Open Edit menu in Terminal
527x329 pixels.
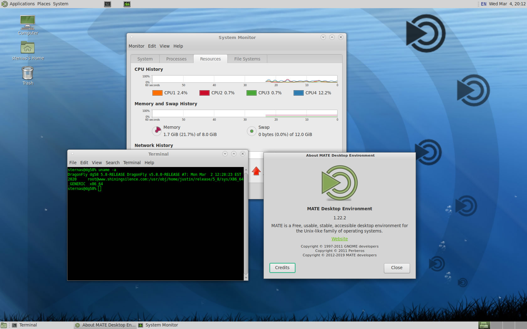[84, 163]
